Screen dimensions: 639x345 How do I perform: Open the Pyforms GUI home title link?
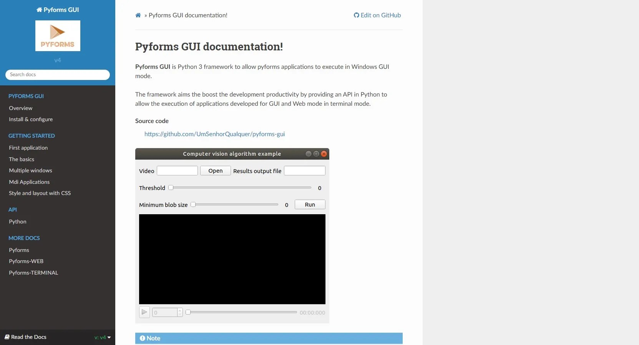[x=58, y=10]
